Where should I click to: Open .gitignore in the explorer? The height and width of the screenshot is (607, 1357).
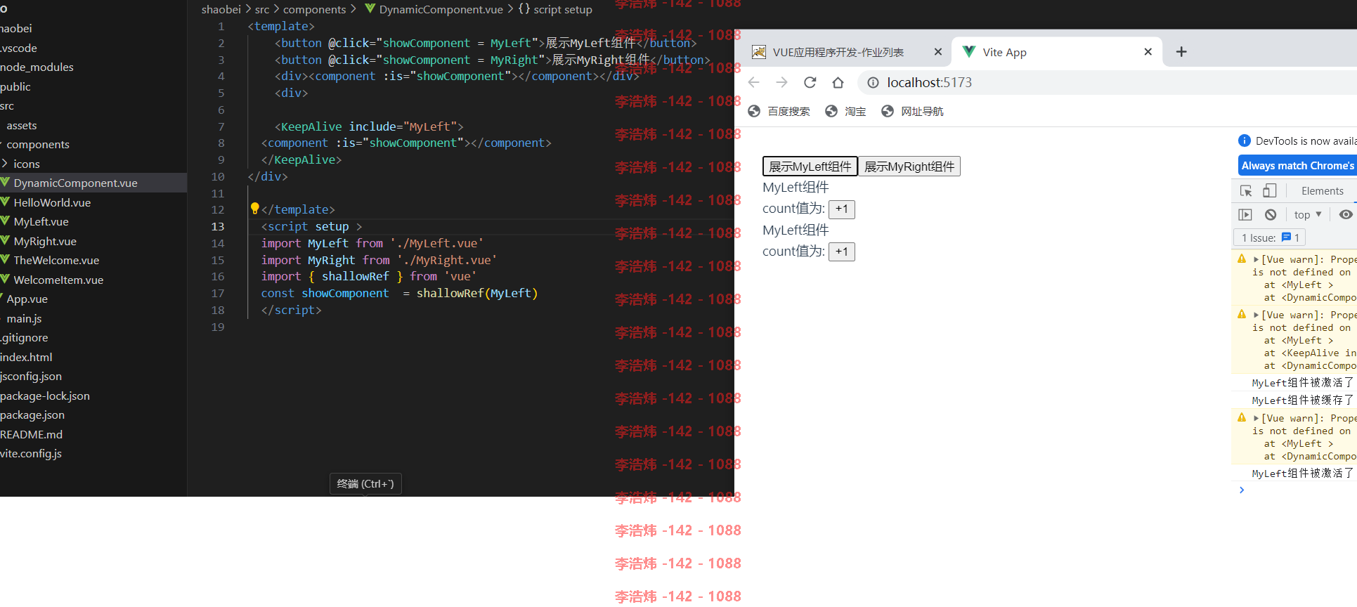pyautogui.click(x=24, y=337)
